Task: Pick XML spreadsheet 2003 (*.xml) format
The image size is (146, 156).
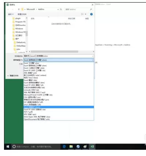Action: (59, 92)
